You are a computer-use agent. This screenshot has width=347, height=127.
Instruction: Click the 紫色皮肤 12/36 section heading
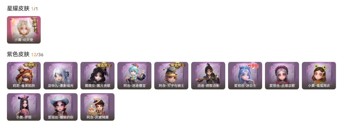pyautogui.click(x=25, y=54)
